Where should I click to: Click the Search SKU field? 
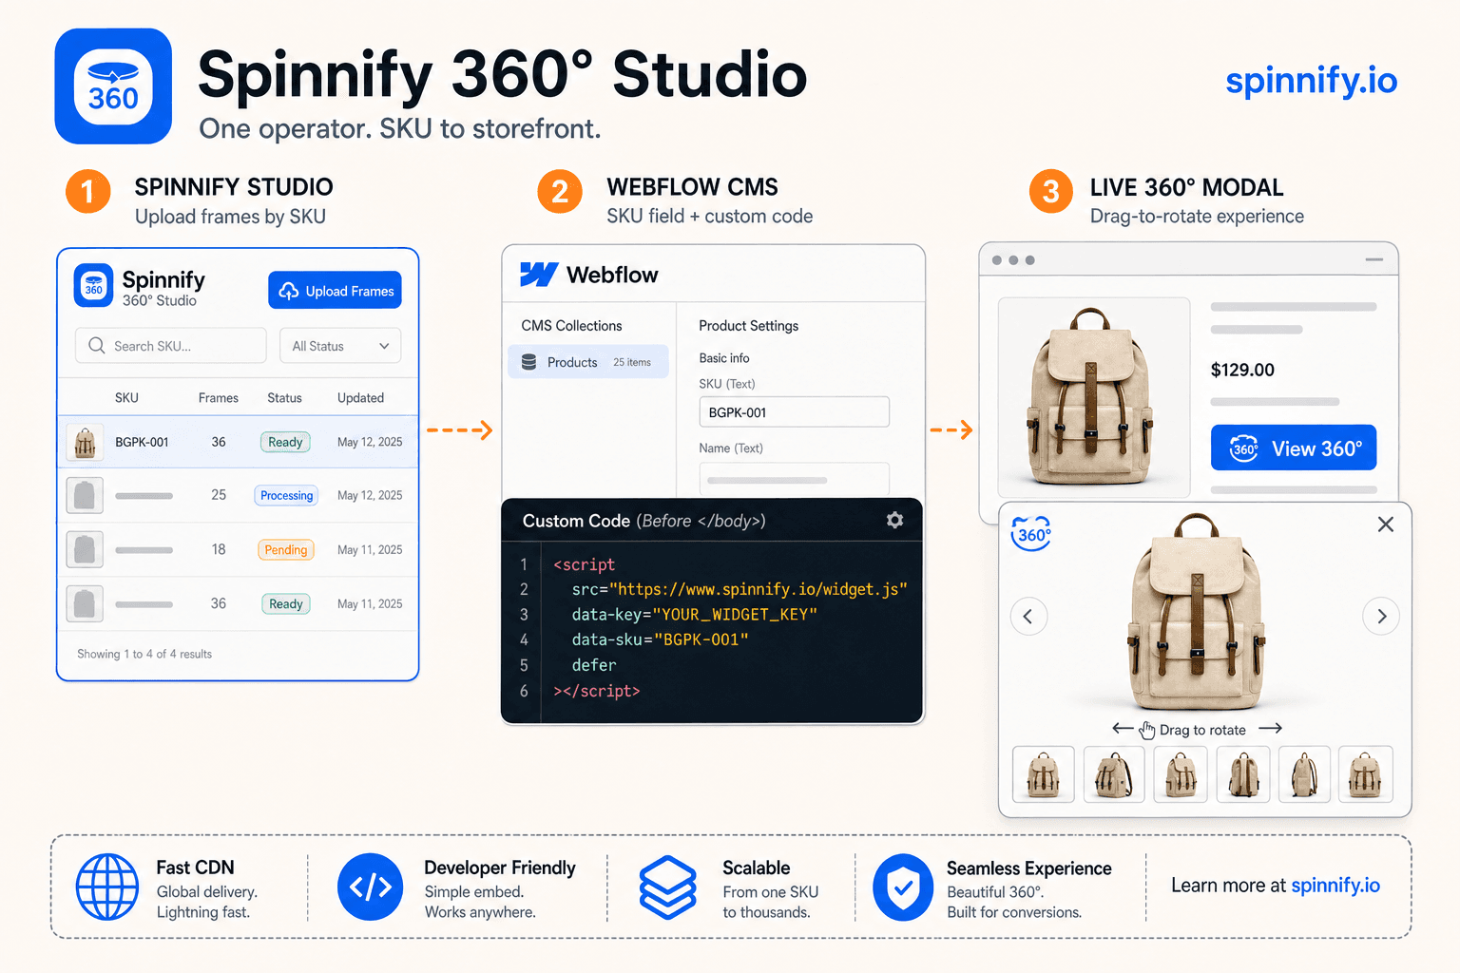click(171, 346)
